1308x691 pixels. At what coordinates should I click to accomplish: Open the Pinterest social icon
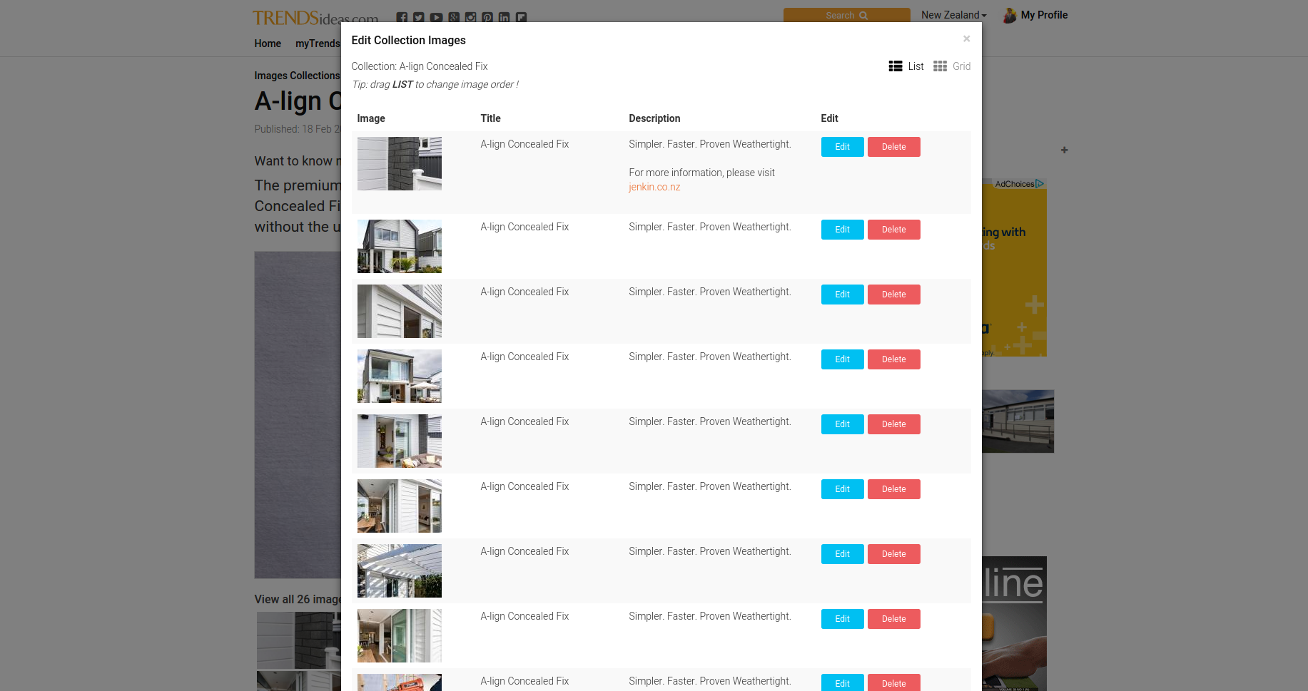pyautogui.click(x=487, y=17)
